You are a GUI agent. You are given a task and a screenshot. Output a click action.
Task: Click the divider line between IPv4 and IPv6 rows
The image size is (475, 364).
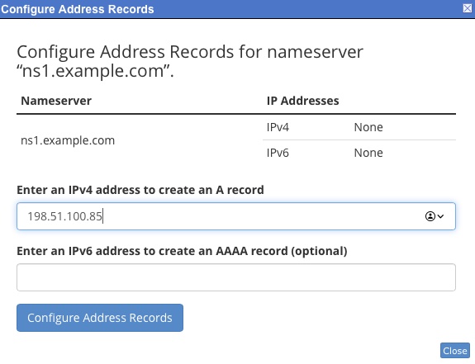[x=359, y=140]
